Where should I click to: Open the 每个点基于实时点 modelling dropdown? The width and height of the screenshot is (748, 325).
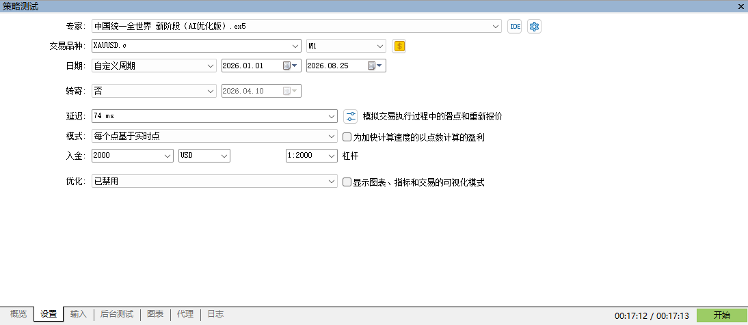[x=332, y=137]
